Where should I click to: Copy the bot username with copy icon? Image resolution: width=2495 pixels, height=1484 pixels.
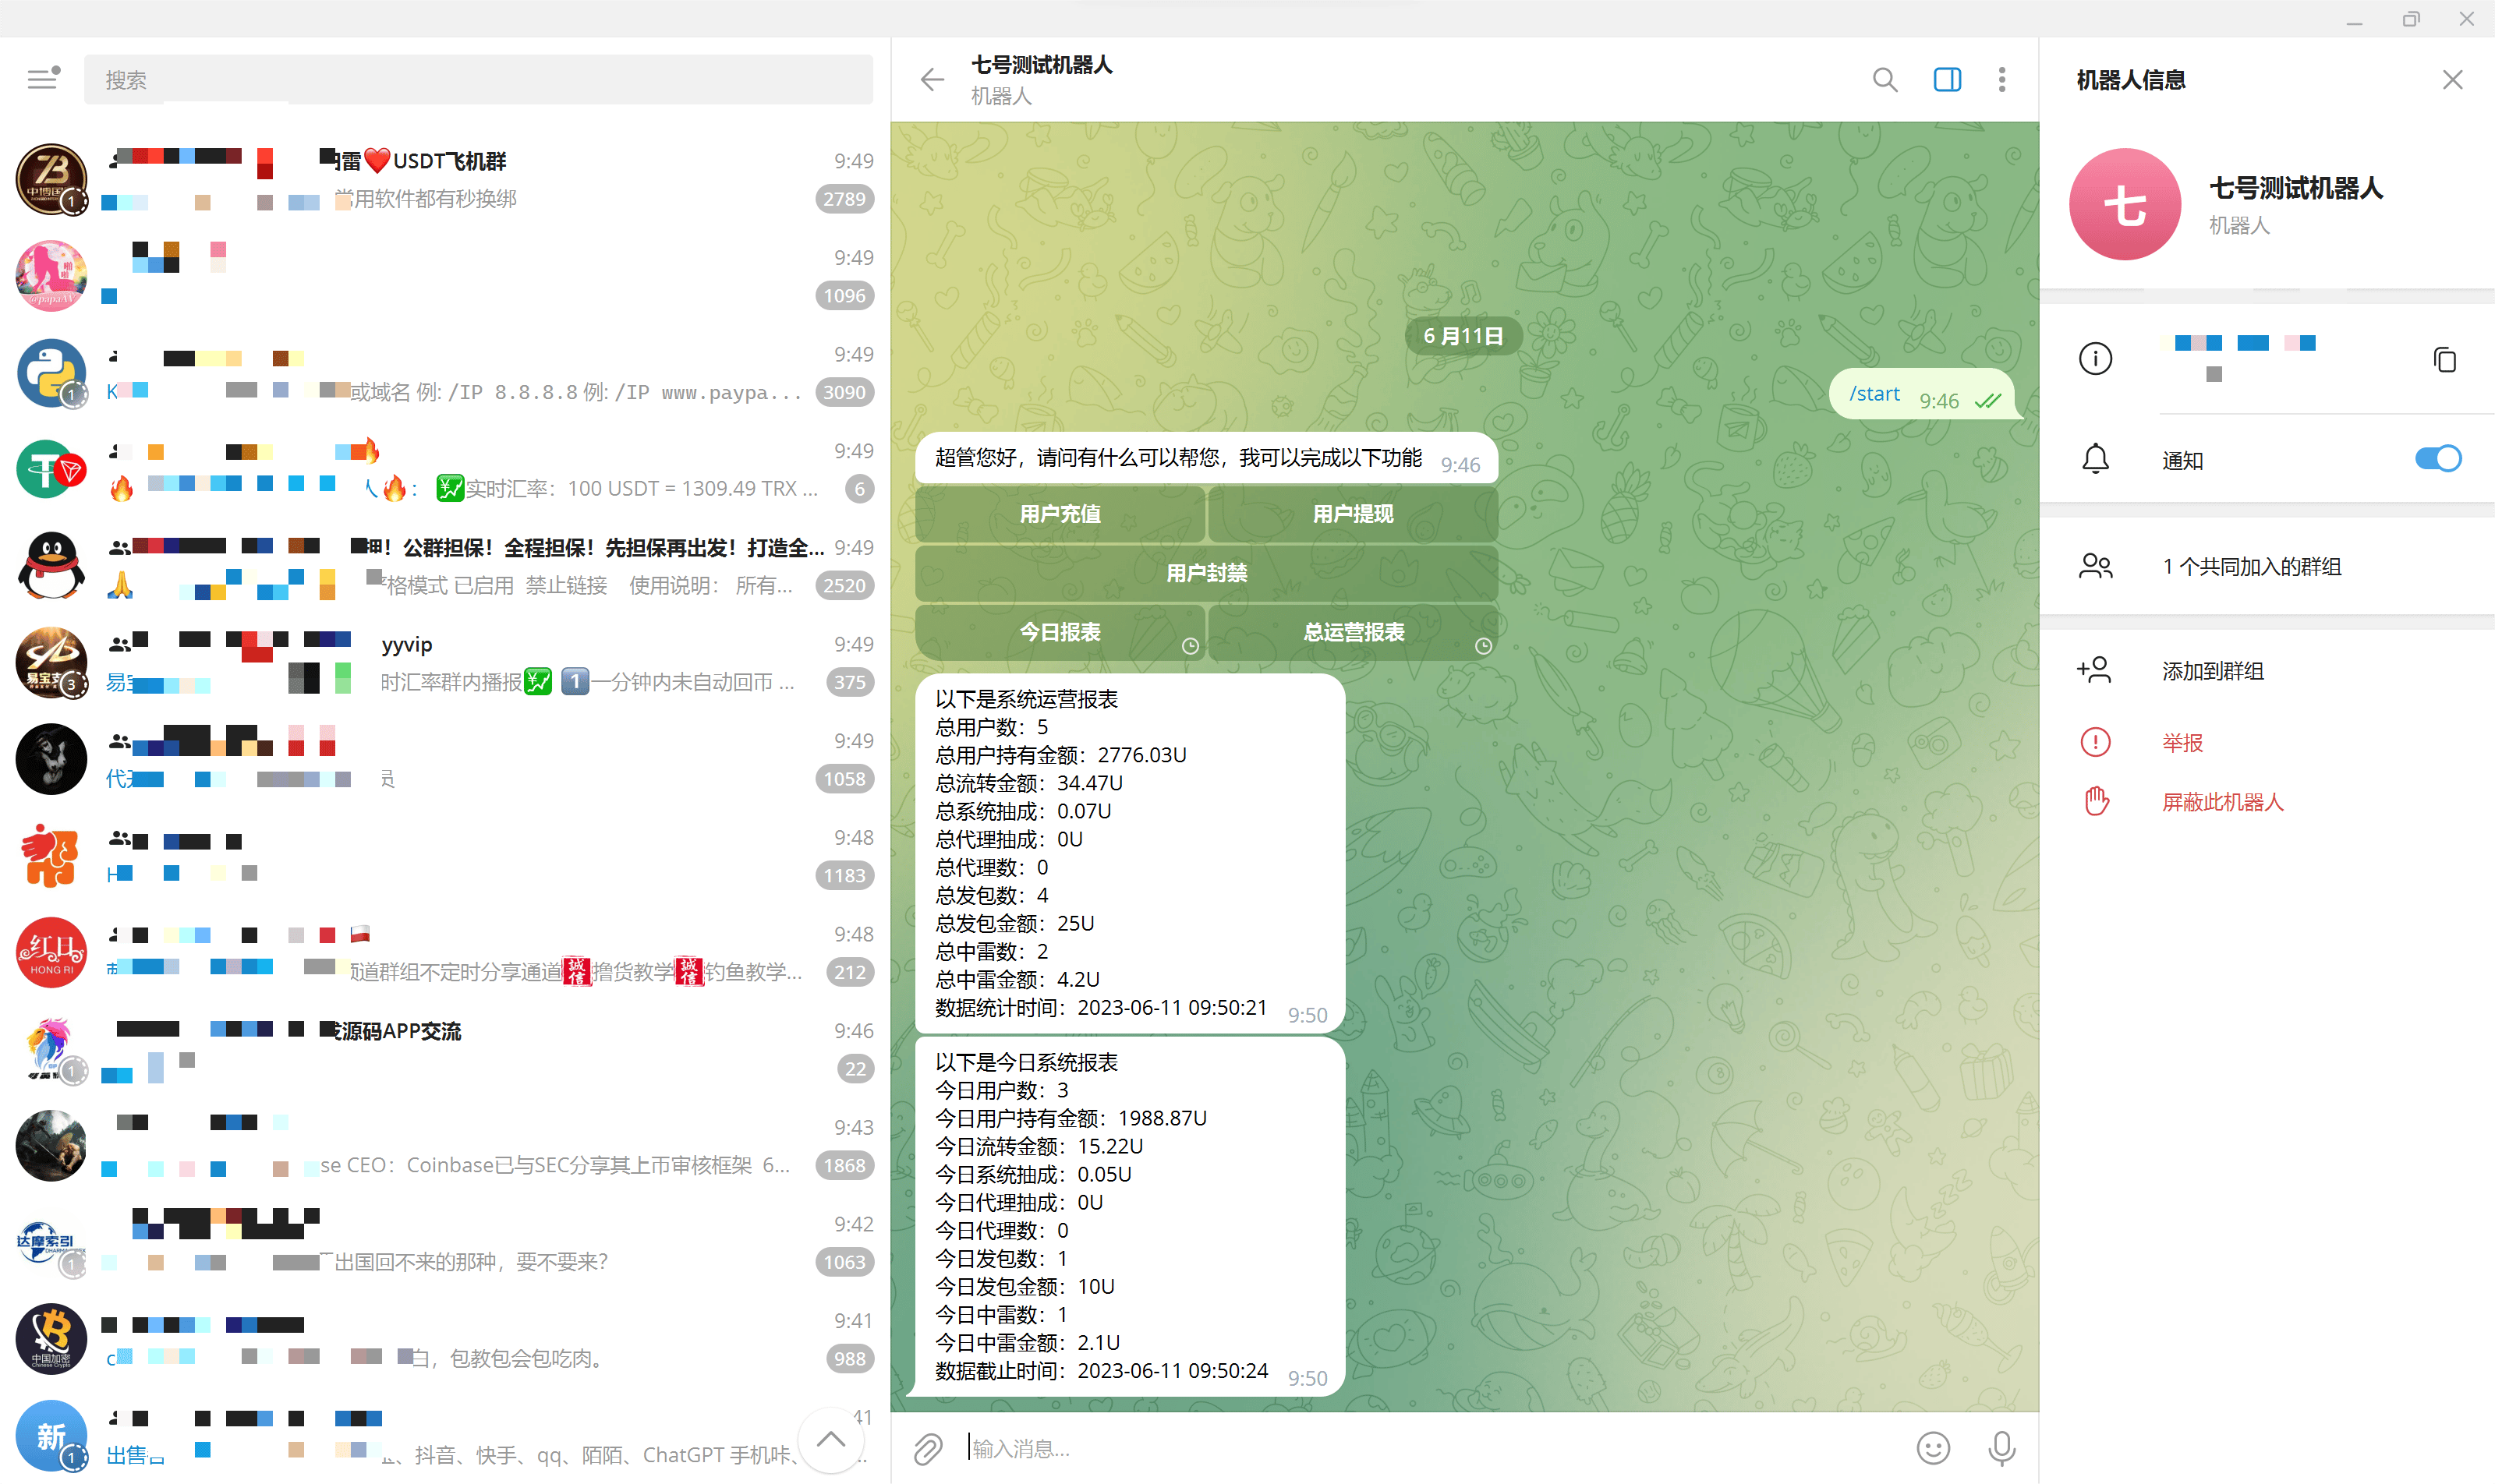point(2444,359)
